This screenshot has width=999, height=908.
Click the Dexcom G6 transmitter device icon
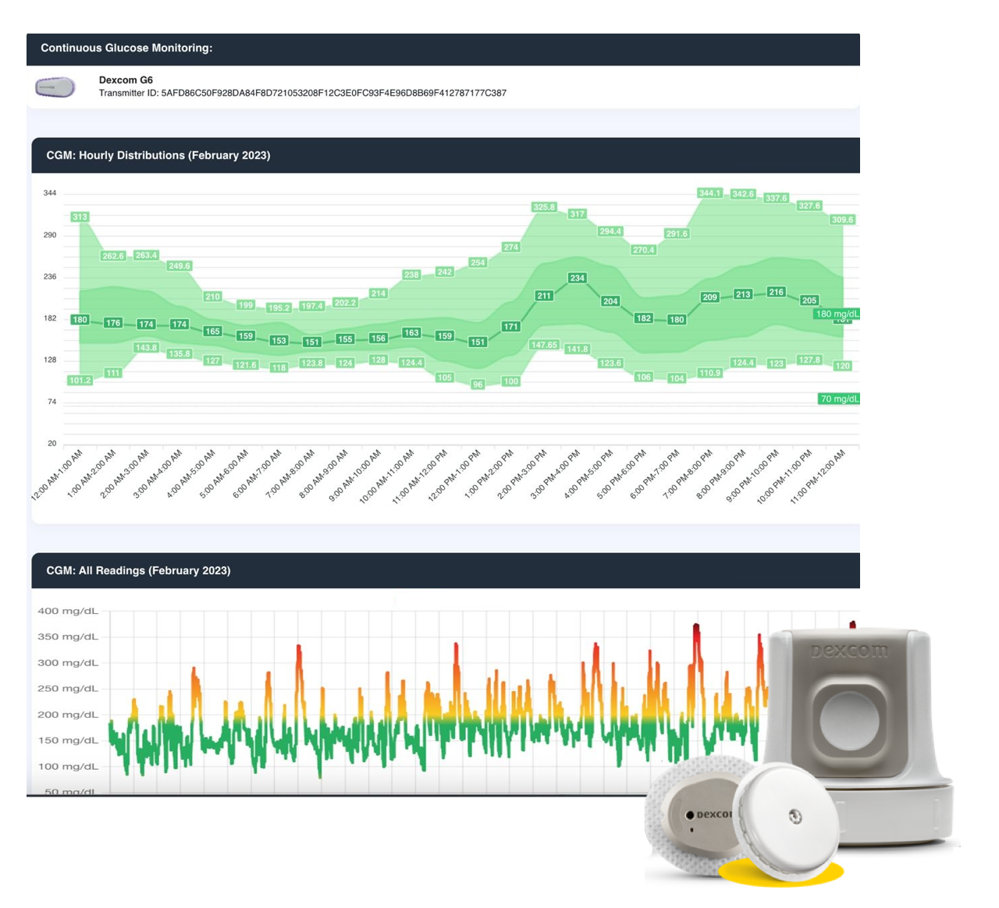pyautogui.click(x=55, y=87)
